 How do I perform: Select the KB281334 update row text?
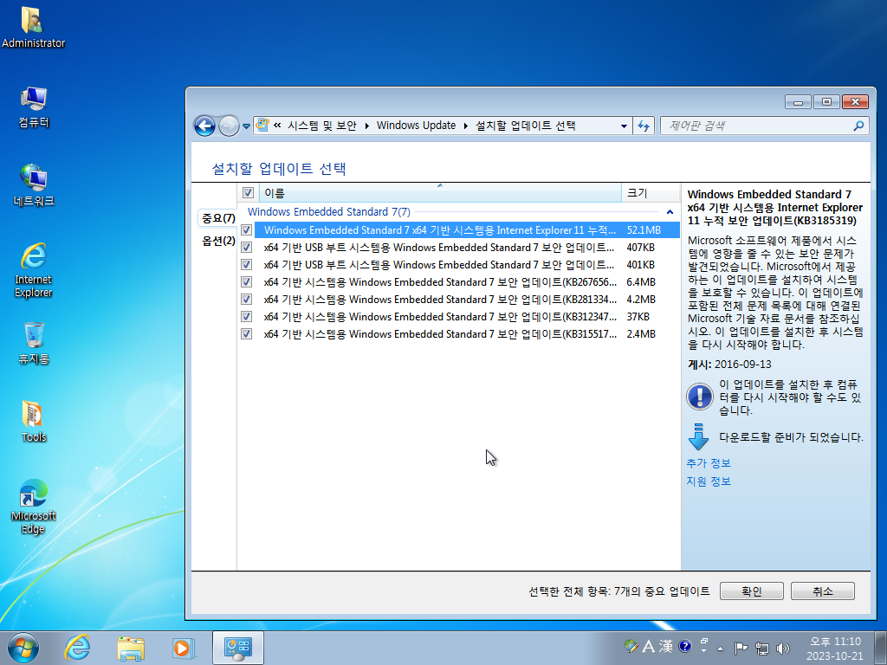440,299
